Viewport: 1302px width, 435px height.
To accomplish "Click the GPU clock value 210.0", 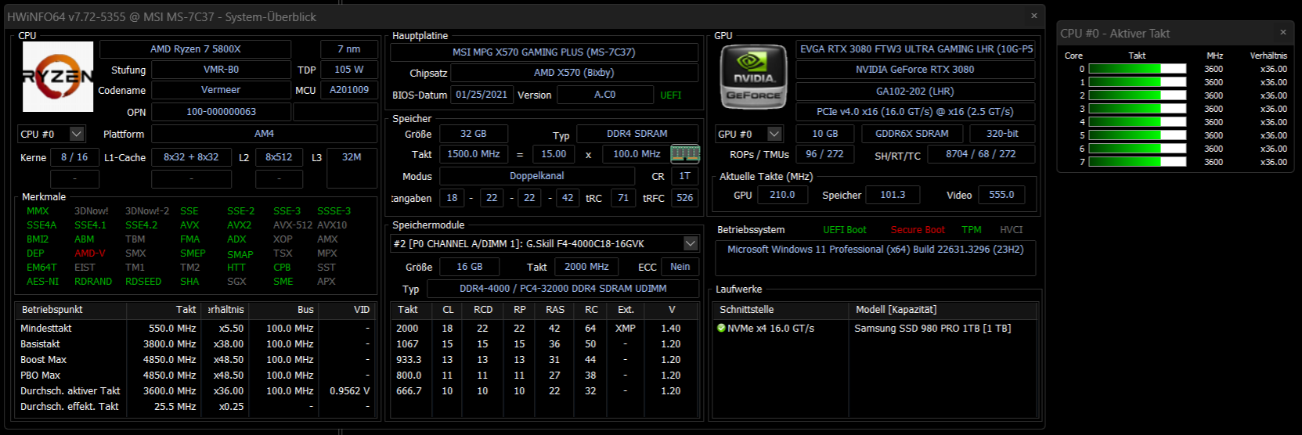I will (782, 195).
